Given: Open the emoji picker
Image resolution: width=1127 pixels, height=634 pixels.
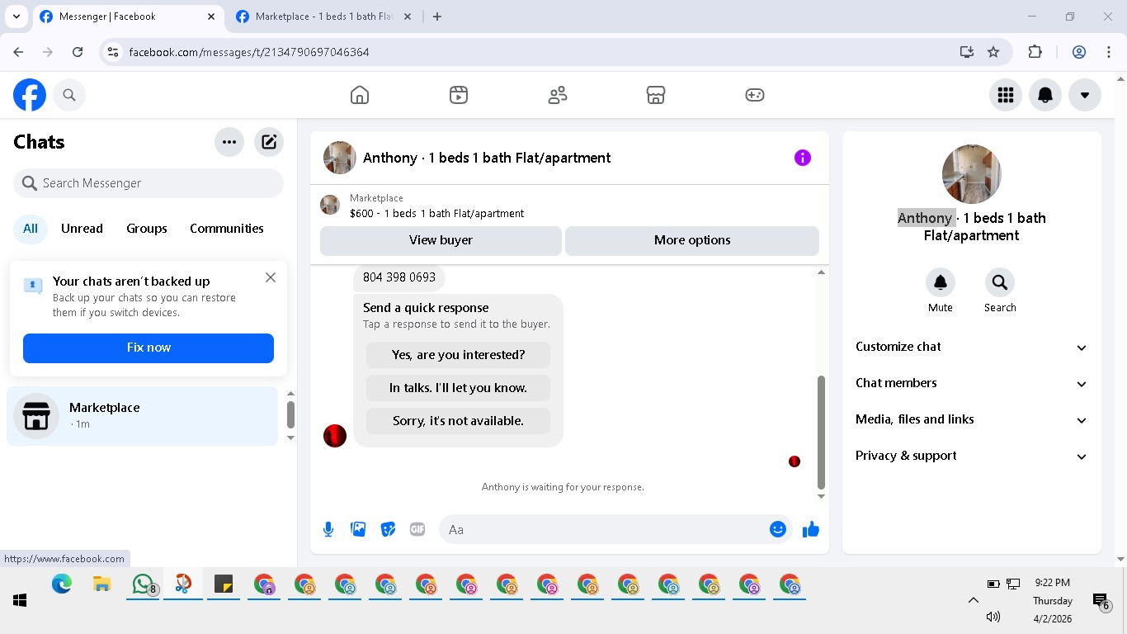Looking at the screenshot, I should click(x=778, y=530).
